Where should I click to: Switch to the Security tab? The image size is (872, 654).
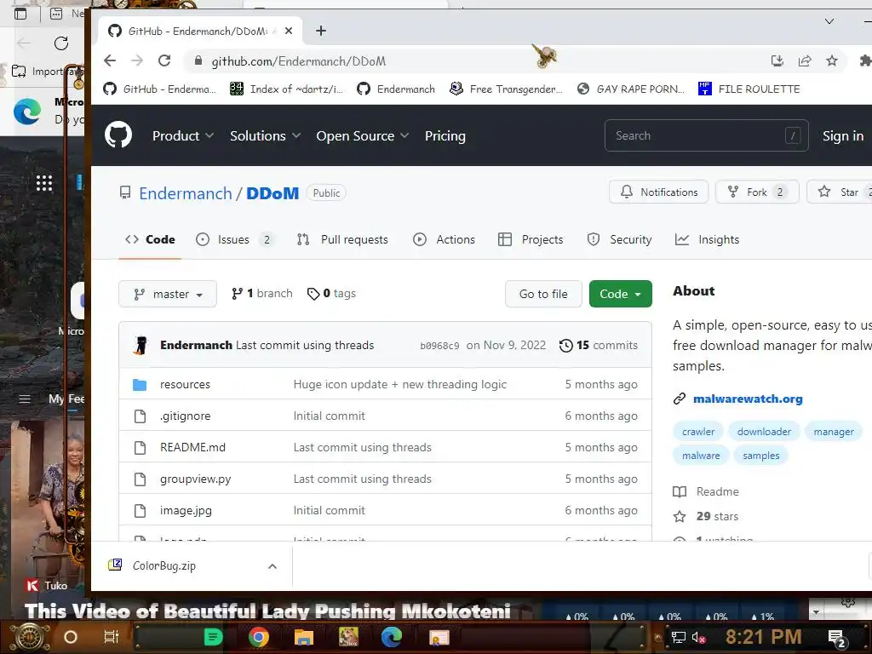coord(619,239)
